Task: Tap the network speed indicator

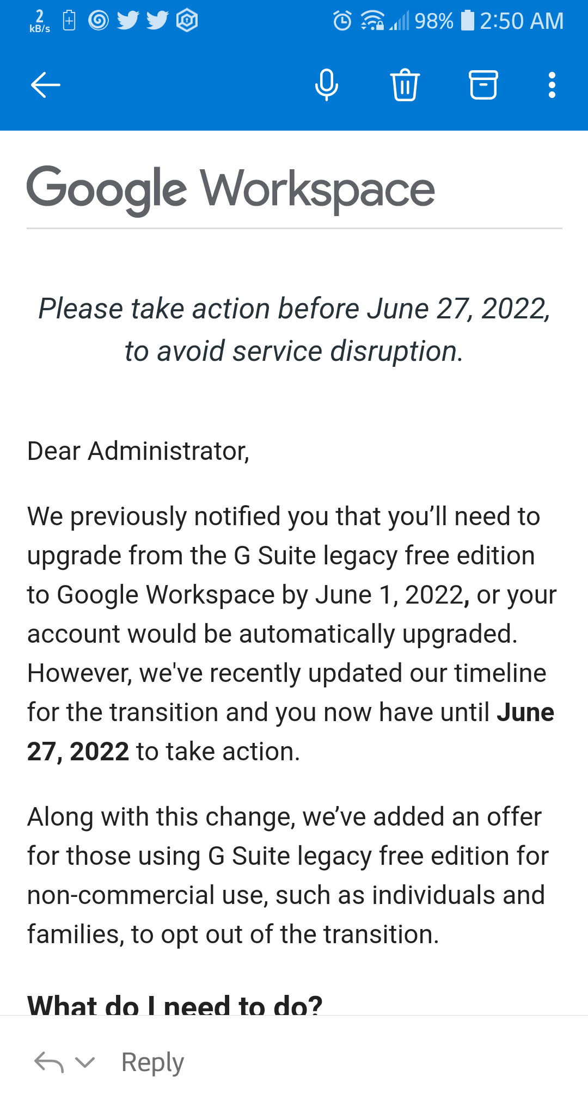Action: point(40,21)
